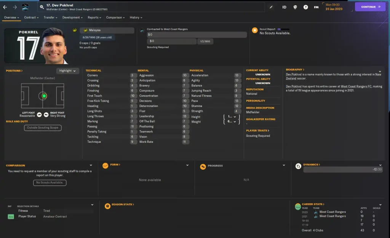
Task: Click the Malaysia federation badge icon
Action: pos(75,30)
